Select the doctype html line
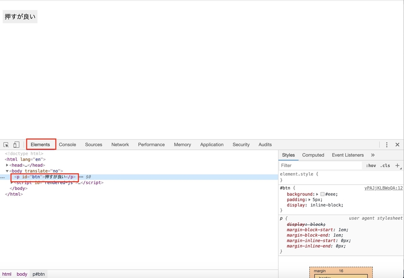 [24, 154]
